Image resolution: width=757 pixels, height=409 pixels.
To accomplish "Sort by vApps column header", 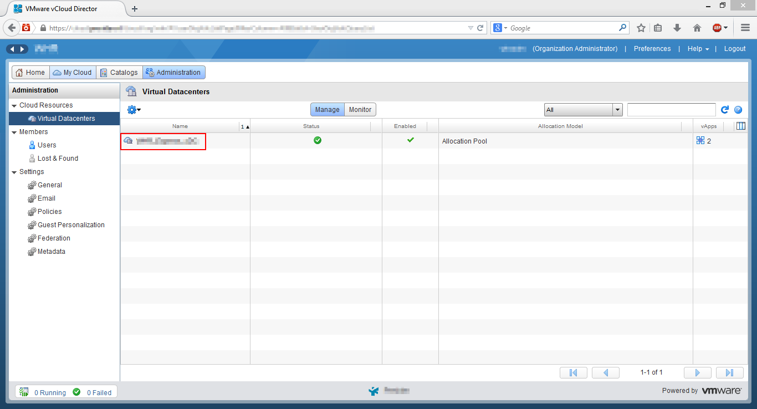I will click(709, 126).
